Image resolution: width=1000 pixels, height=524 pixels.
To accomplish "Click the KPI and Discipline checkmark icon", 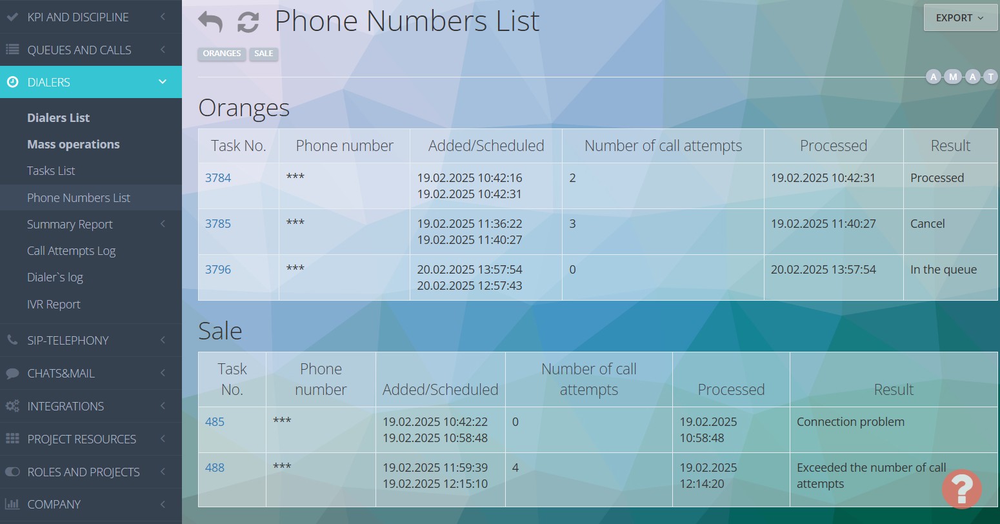I will (x=12, y=17).
